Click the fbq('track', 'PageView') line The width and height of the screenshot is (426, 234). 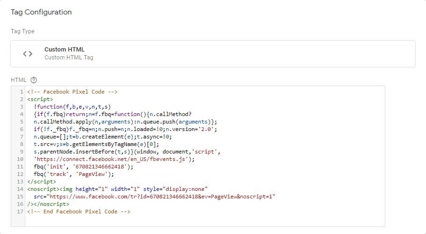[x=74, y=174]
